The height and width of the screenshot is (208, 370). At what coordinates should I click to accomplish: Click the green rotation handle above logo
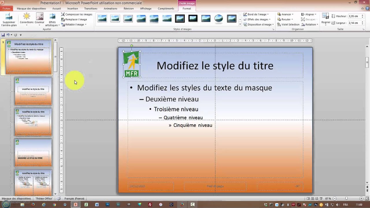tap(132, 46)
